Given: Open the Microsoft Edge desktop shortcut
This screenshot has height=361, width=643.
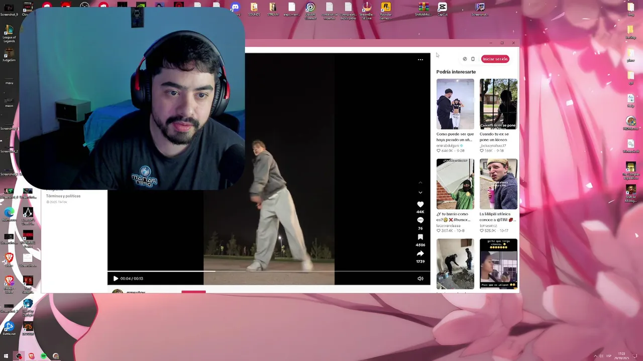Looking at the screenshot, I should pyautogui.click(x=9, y=213).
